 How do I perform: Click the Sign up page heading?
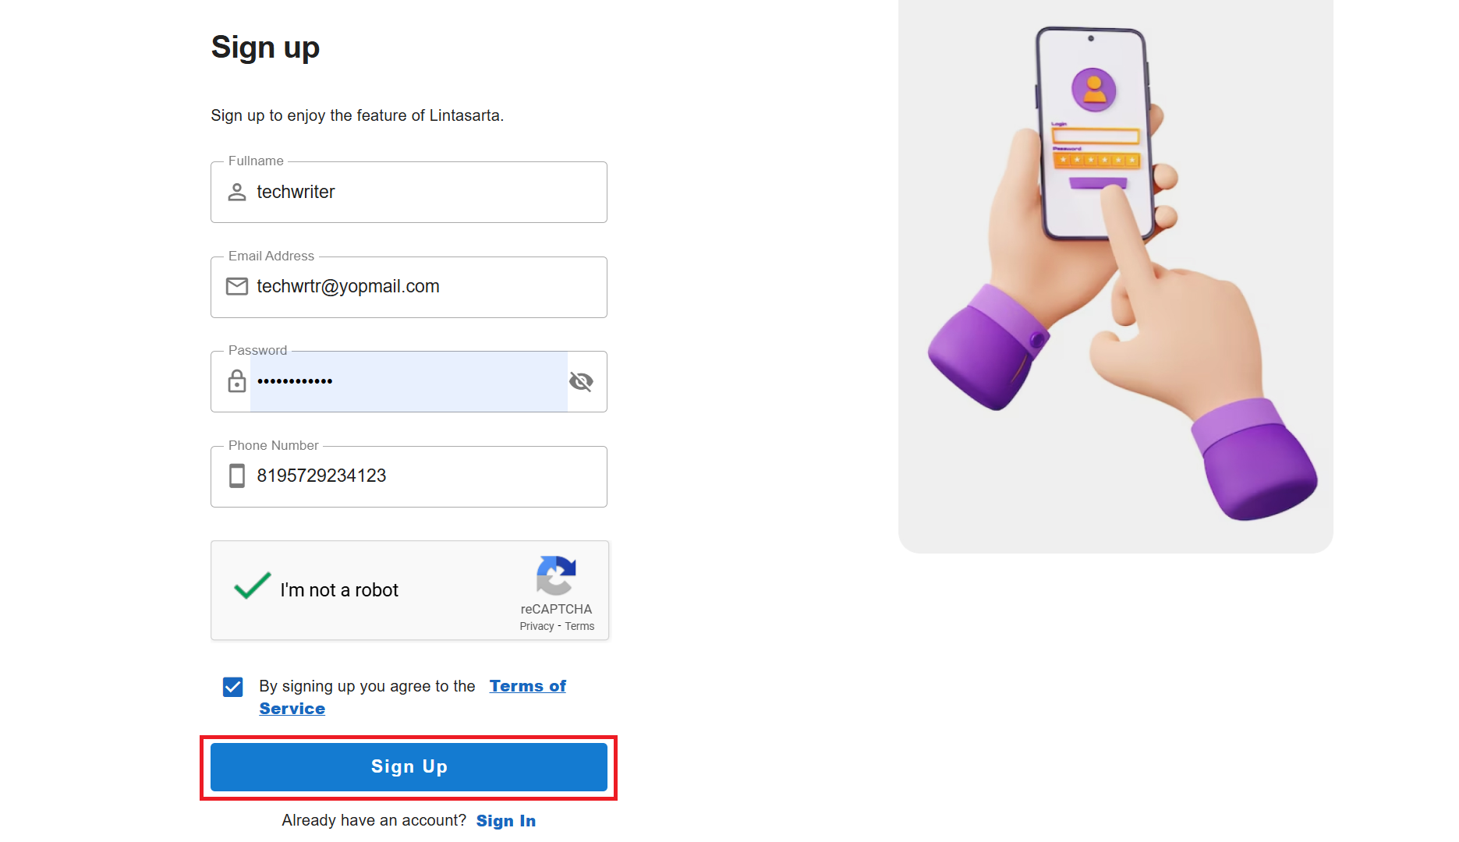265,48
